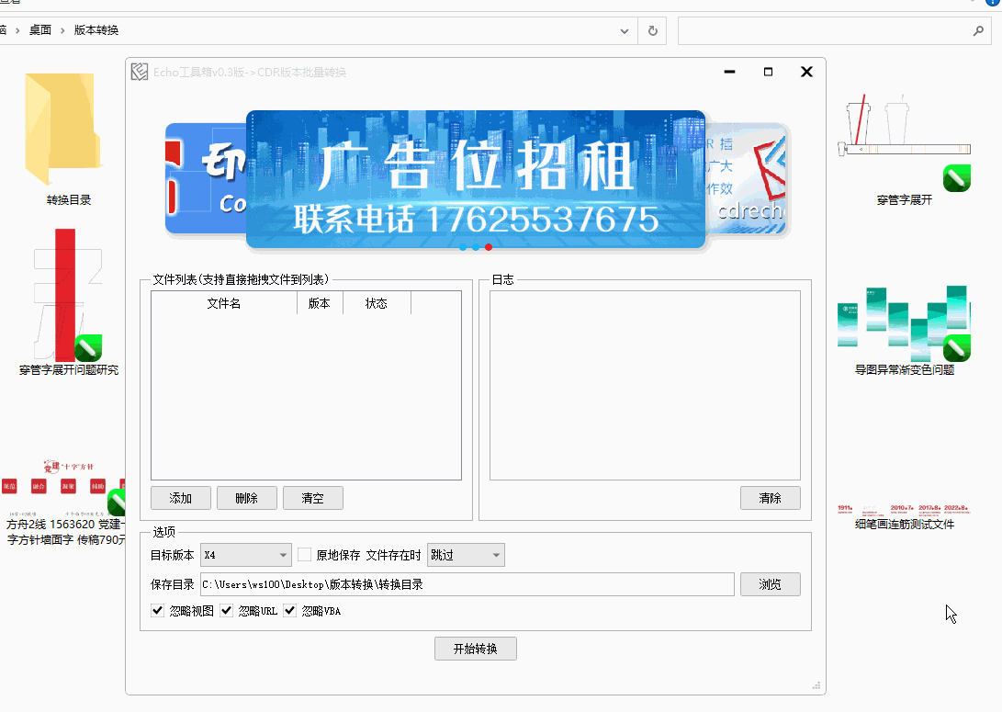Image resolution: width=1002 pixels, height=712 pixels.
Task: Click the 浏览 button to choose a folder
Action: tap(771, 584)
